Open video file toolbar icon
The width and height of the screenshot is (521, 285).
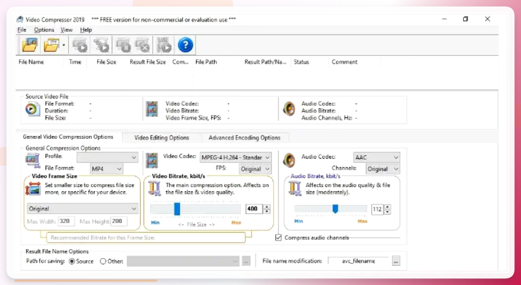tap(30, 45)
